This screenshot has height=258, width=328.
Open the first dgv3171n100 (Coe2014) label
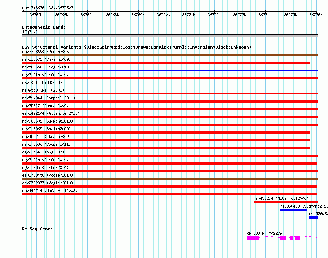click(45, 75)
